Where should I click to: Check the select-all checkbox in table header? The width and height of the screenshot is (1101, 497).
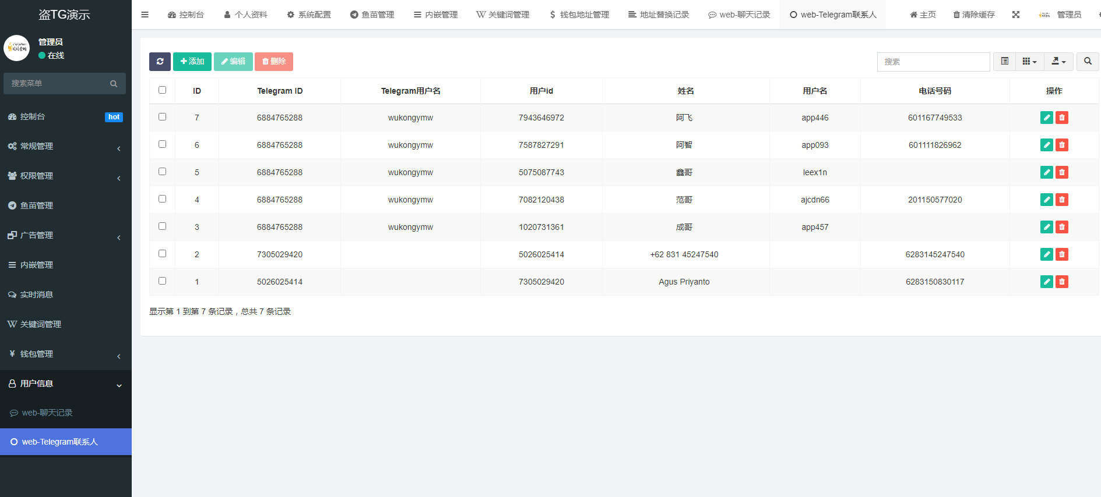click(162, 90)
